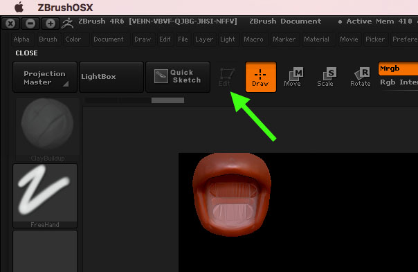Open the ClayBuildup brush thumbnail

point(48,129)
